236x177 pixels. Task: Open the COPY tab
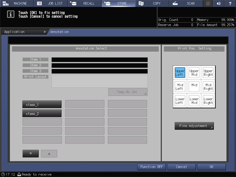pyautogui.click(x=152, y=3)
